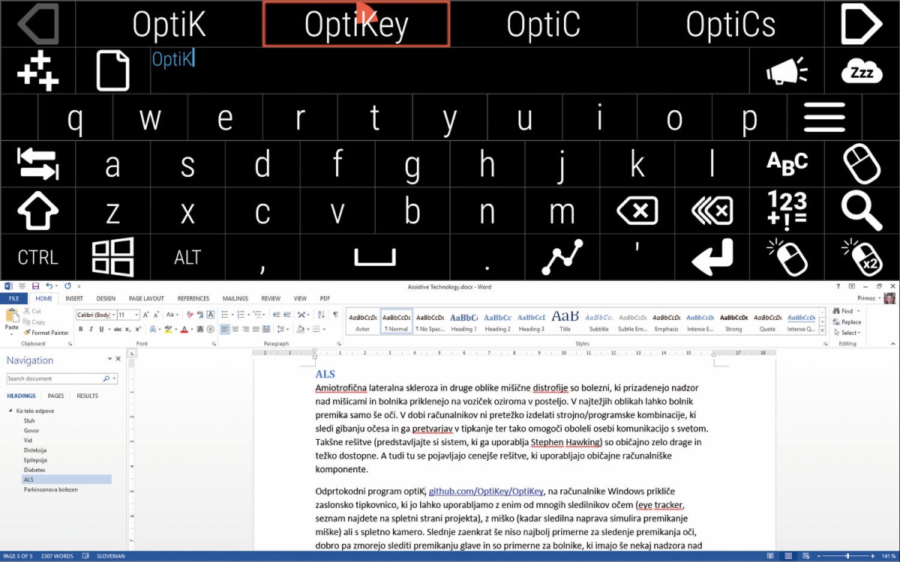Toggle the OptiKey CTRL modifier key
The height and width of the screenshot is (562, 900).
click(x=37, y=257)
